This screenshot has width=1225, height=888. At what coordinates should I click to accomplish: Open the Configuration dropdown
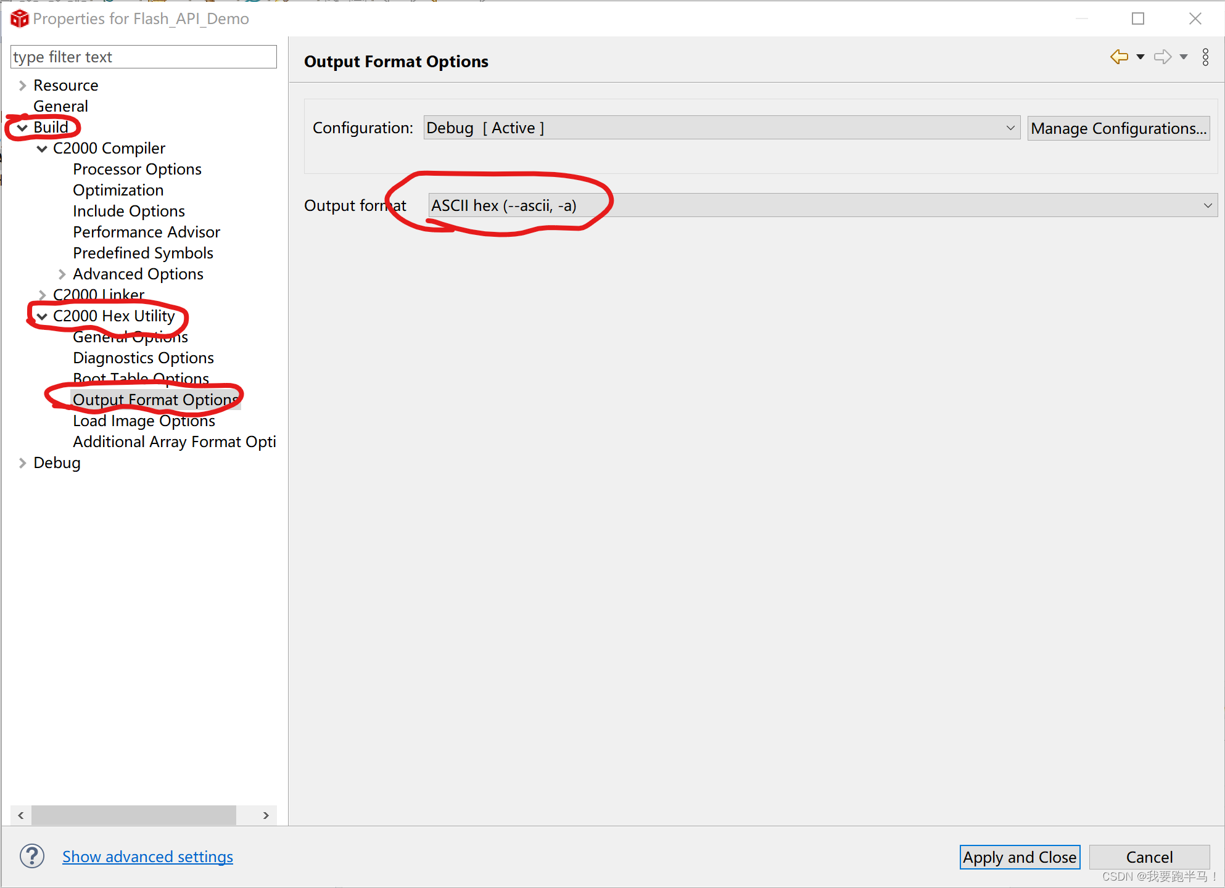(x=721, y=128)
